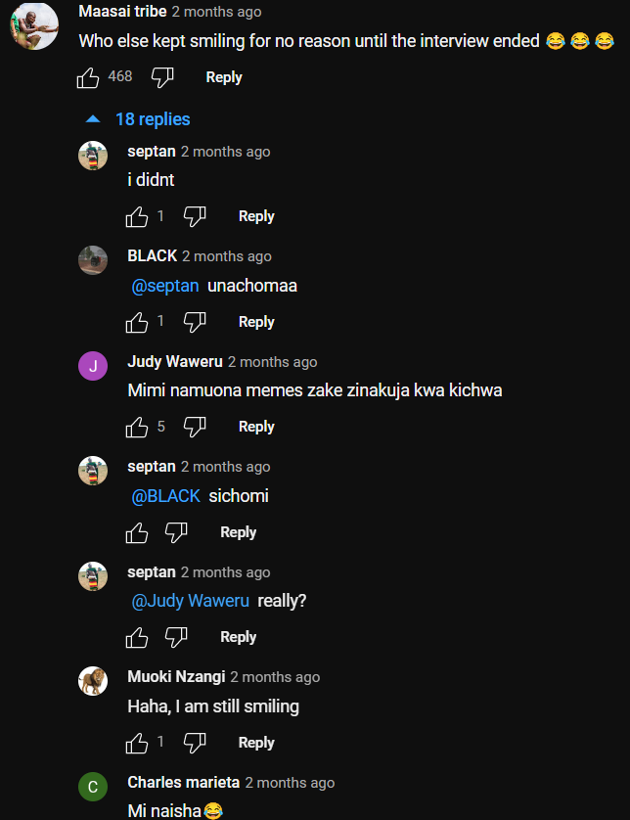This screenshot has width=630, height=820.
Task: Open the @Judy Waweru mention link
Action: [191, 601]
